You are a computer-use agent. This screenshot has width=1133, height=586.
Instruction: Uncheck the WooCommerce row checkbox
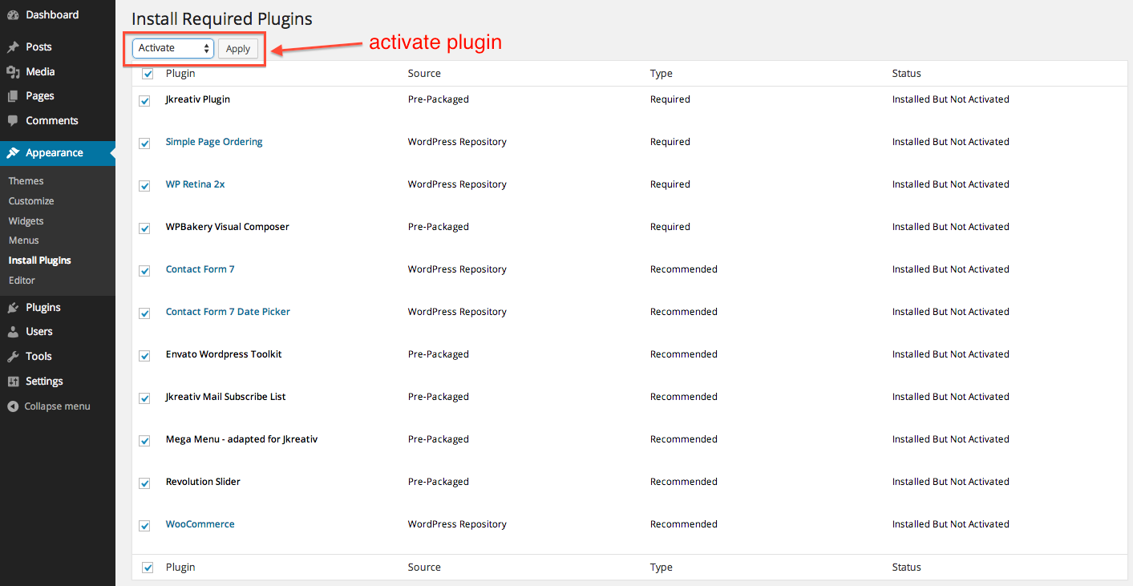point(144,526)
